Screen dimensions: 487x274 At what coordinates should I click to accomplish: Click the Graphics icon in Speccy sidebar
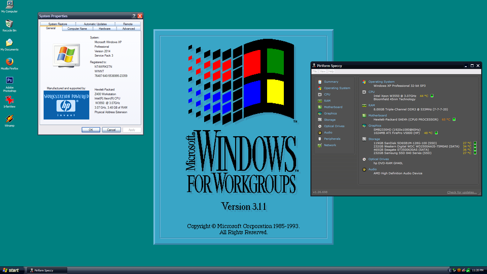tap(320, 113)
